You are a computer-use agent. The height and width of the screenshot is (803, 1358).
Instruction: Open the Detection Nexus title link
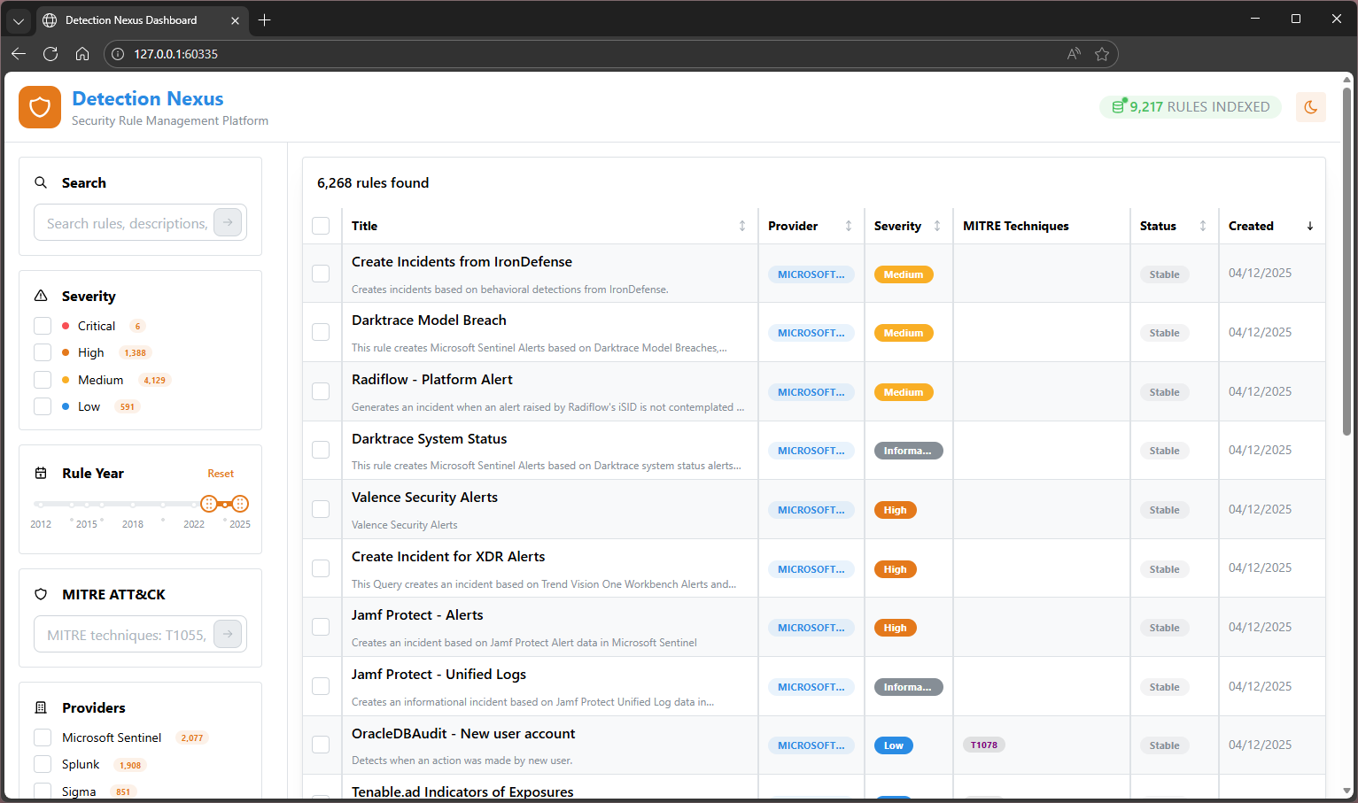(x=148, y=98)
